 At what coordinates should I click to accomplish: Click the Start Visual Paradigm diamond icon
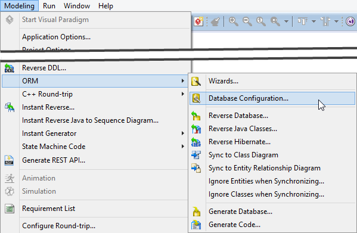click(x=10, y=20)
